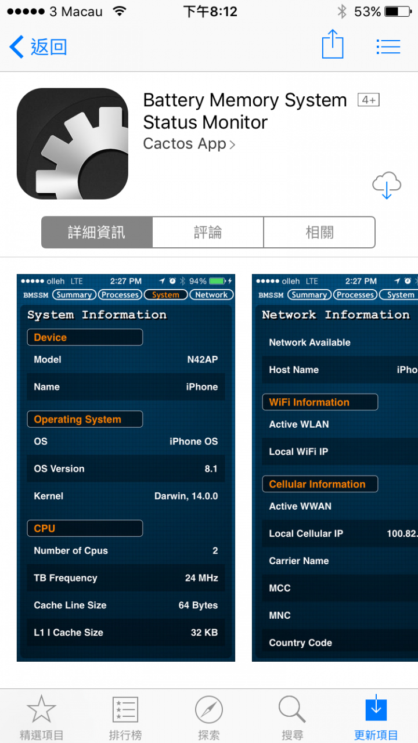This screenshot has width=418, height=743.
Task: View the Network Information screenshot
Action: [x=335, y=468]
